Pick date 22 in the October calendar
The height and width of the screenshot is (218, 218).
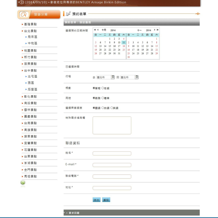(110, 50)
